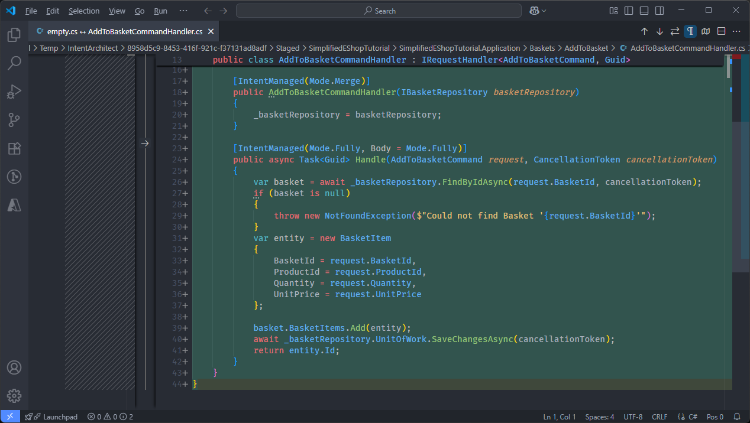Toggle the secondary side bar
The height and width of the screenshot is (423, 750).
(x=660, y=11)
